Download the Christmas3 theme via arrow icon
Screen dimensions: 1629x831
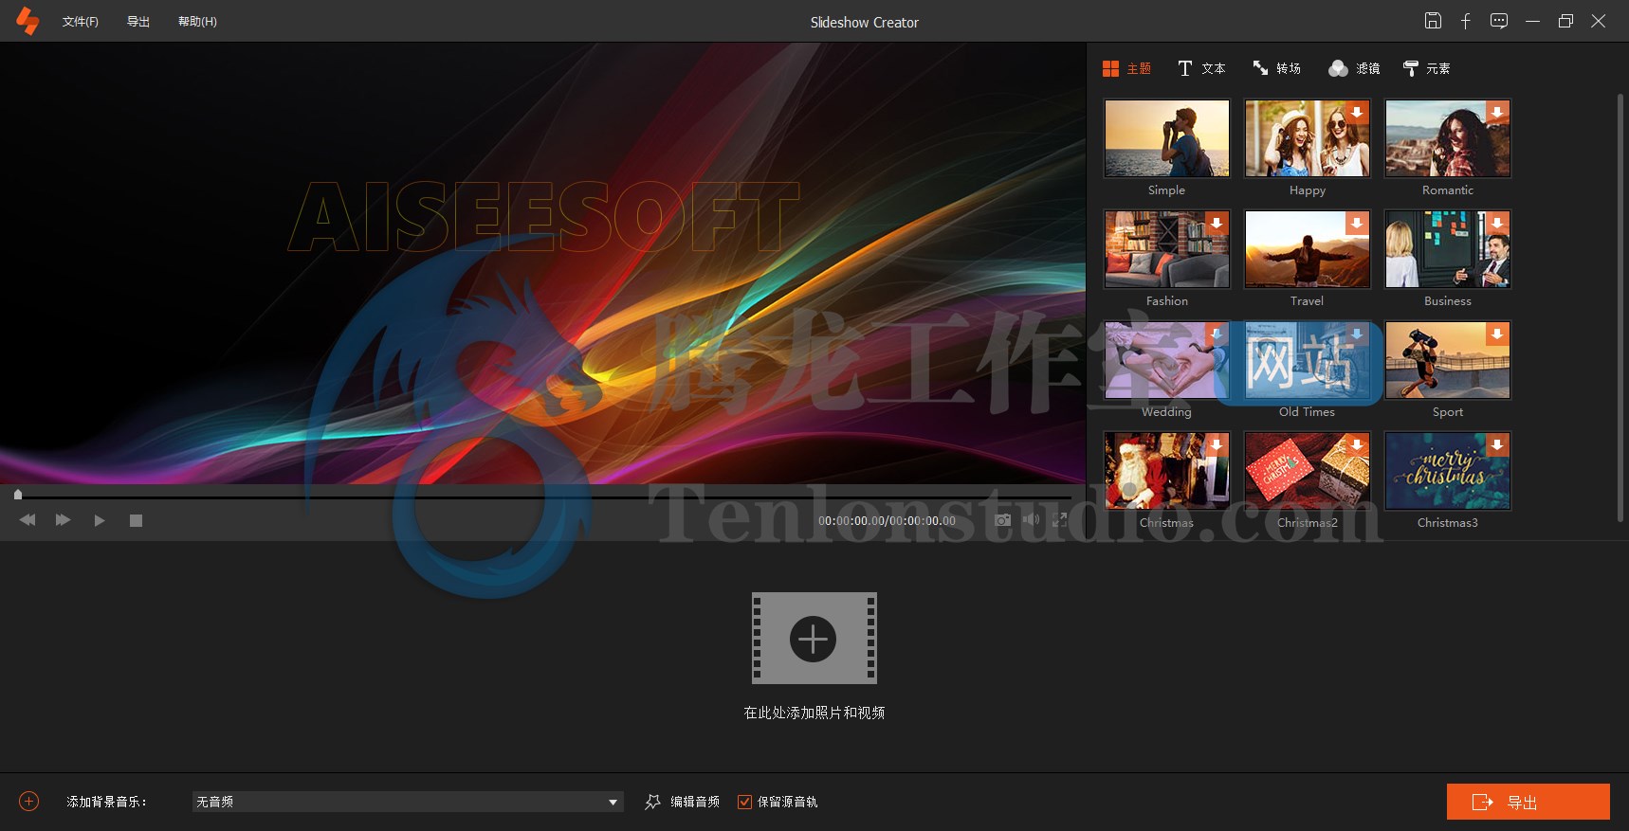pos(1497,444)
